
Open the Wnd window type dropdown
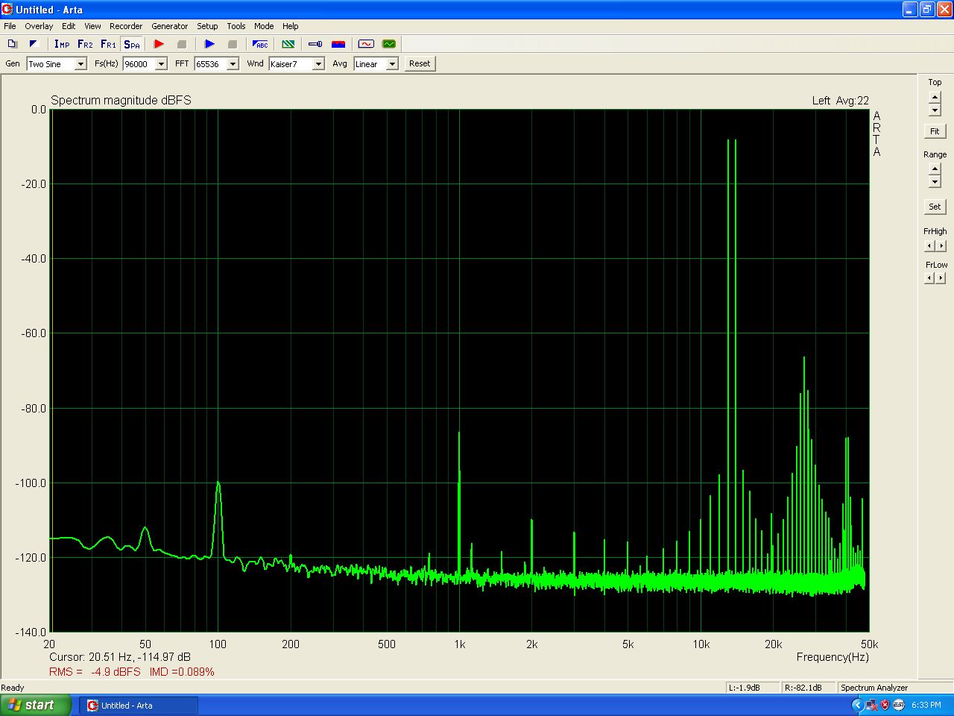[318, 64]
